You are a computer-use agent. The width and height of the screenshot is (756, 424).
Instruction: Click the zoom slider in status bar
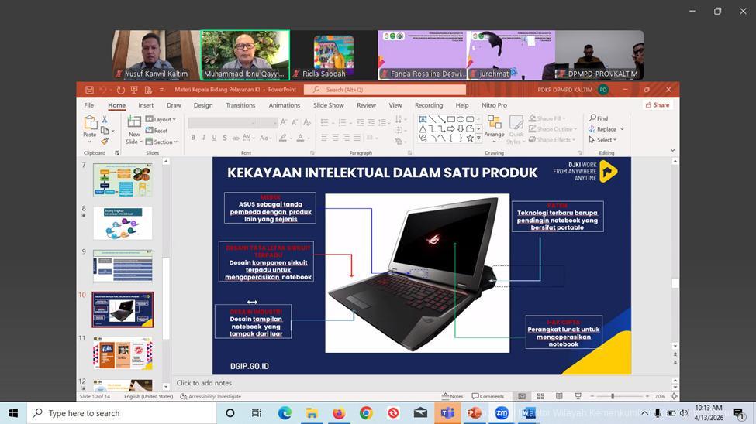click(x=620, y=396)
